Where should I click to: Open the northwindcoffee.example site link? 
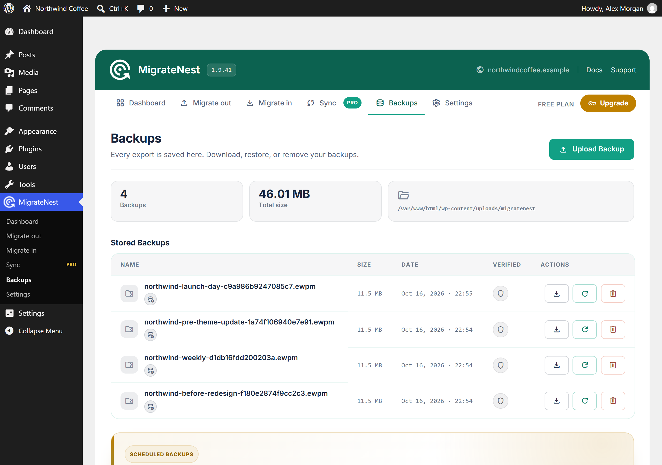[522, 70]
